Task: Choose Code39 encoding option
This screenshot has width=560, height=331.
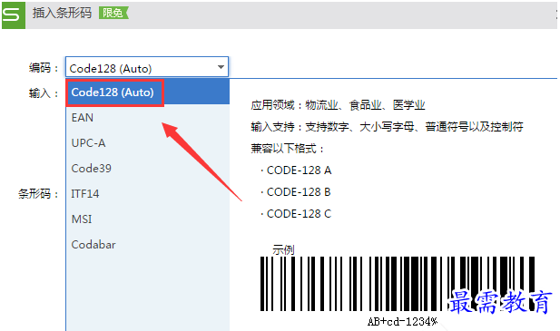Action: (x=148, y=168)
